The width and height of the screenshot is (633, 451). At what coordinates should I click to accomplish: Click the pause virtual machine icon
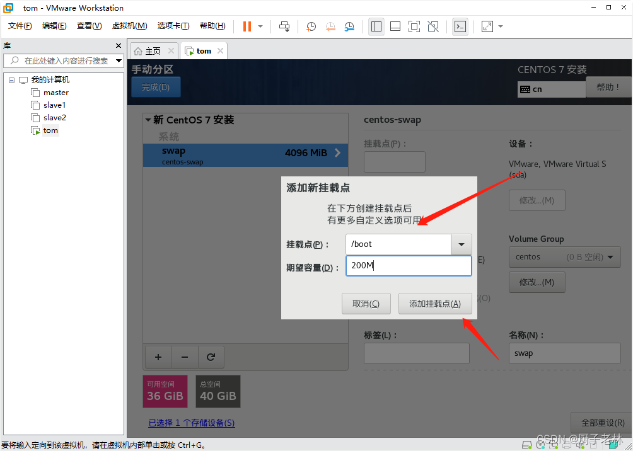tap(247, 26)
